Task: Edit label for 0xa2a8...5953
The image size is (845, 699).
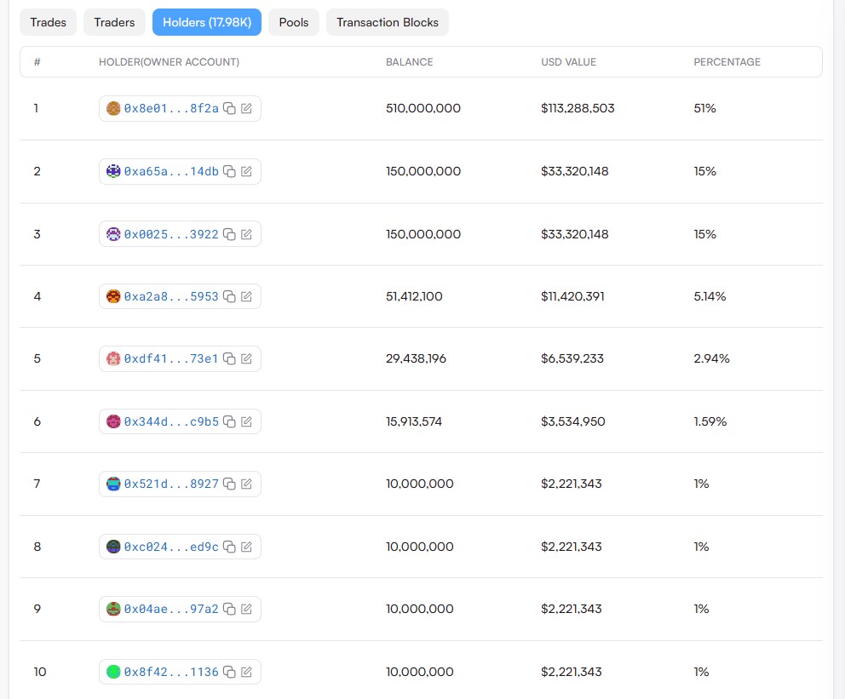Action: tap(246, 296)
